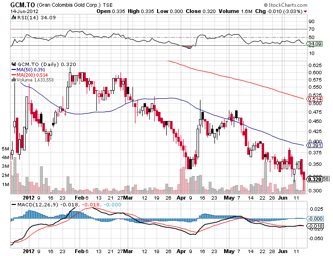Click the Jun label on price chart axis

283,198
